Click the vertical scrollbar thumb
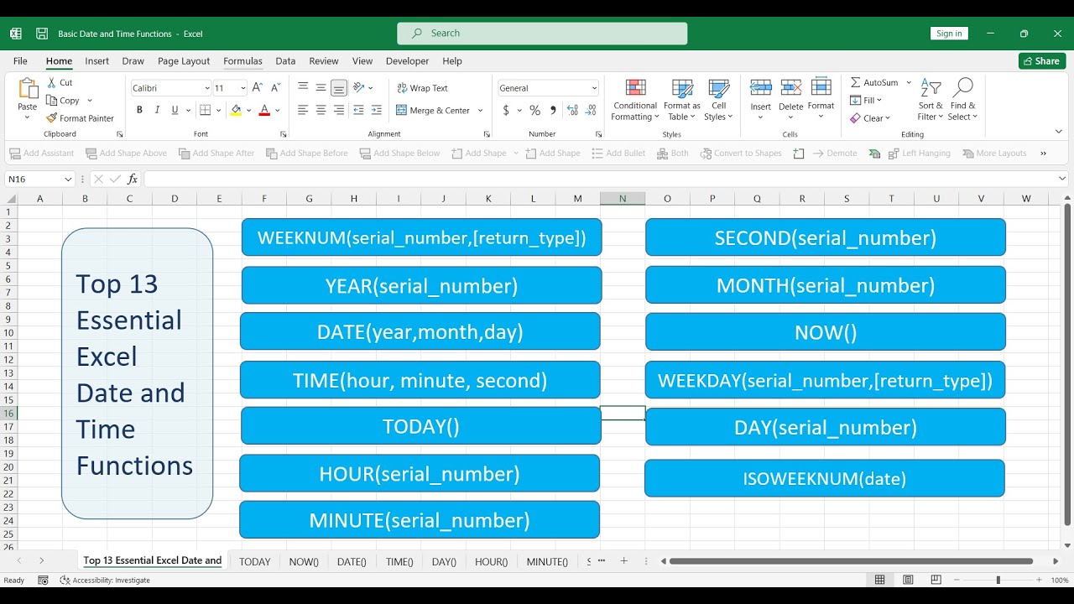The height and width of the screenshot is (604, 1074). pos(1067,364)
